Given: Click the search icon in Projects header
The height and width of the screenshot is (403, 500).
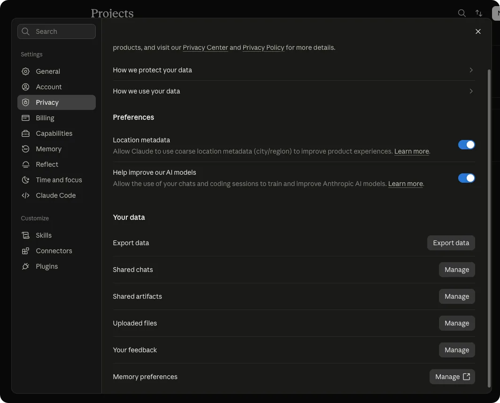Looking at the screenshot, I should 462,13.
